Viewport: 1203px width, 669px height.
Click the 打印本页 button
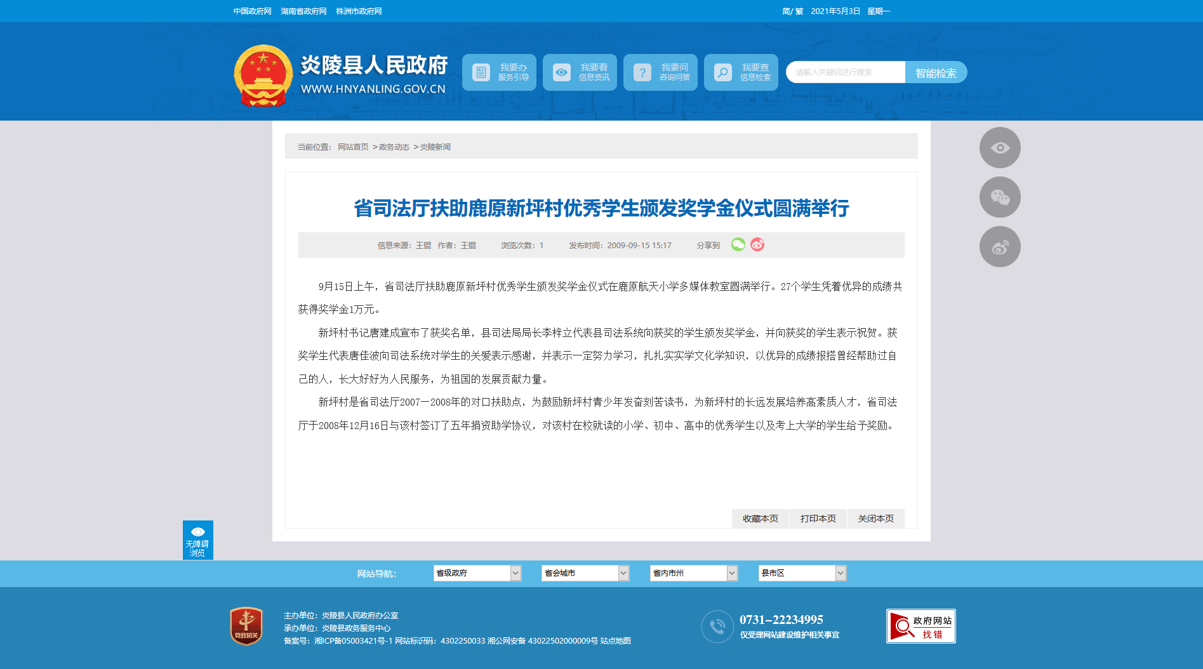click(x=818, y=519)
